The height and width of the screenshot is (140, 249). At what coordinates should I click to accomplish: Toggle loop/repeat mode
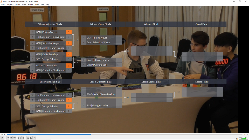31,138
